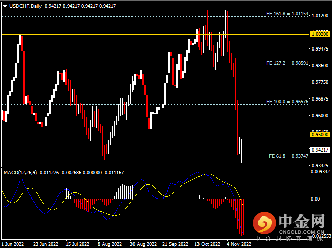332x248 pixels.
Task: Select the FE 161.8 = 1.01154 label
Action: pyautogui.click(x=287, y=14)
